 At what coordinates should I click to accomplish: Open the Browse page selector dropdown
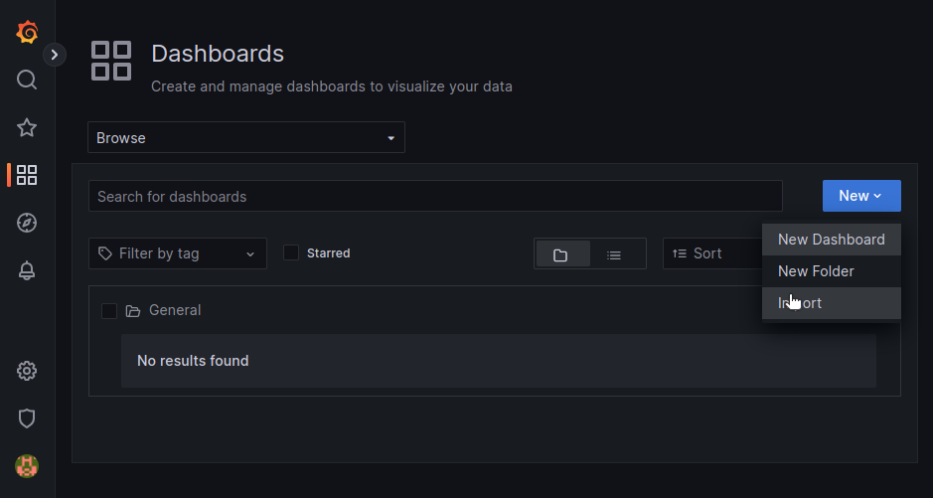(x=246, y=137)
